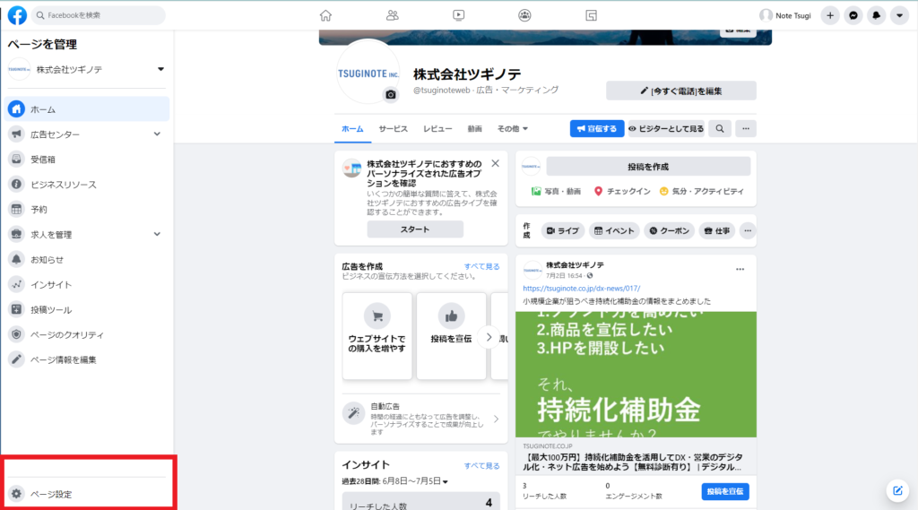The width and height of the screenshot is (918, 510).
Task: Click the クーポン create button
Action: [x=669, y=230]
